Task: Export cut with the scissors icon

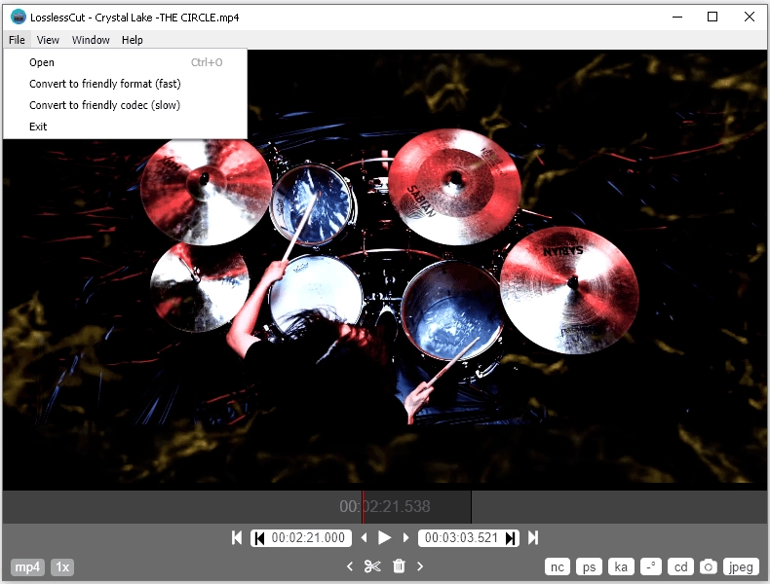Action: point(372,566)
